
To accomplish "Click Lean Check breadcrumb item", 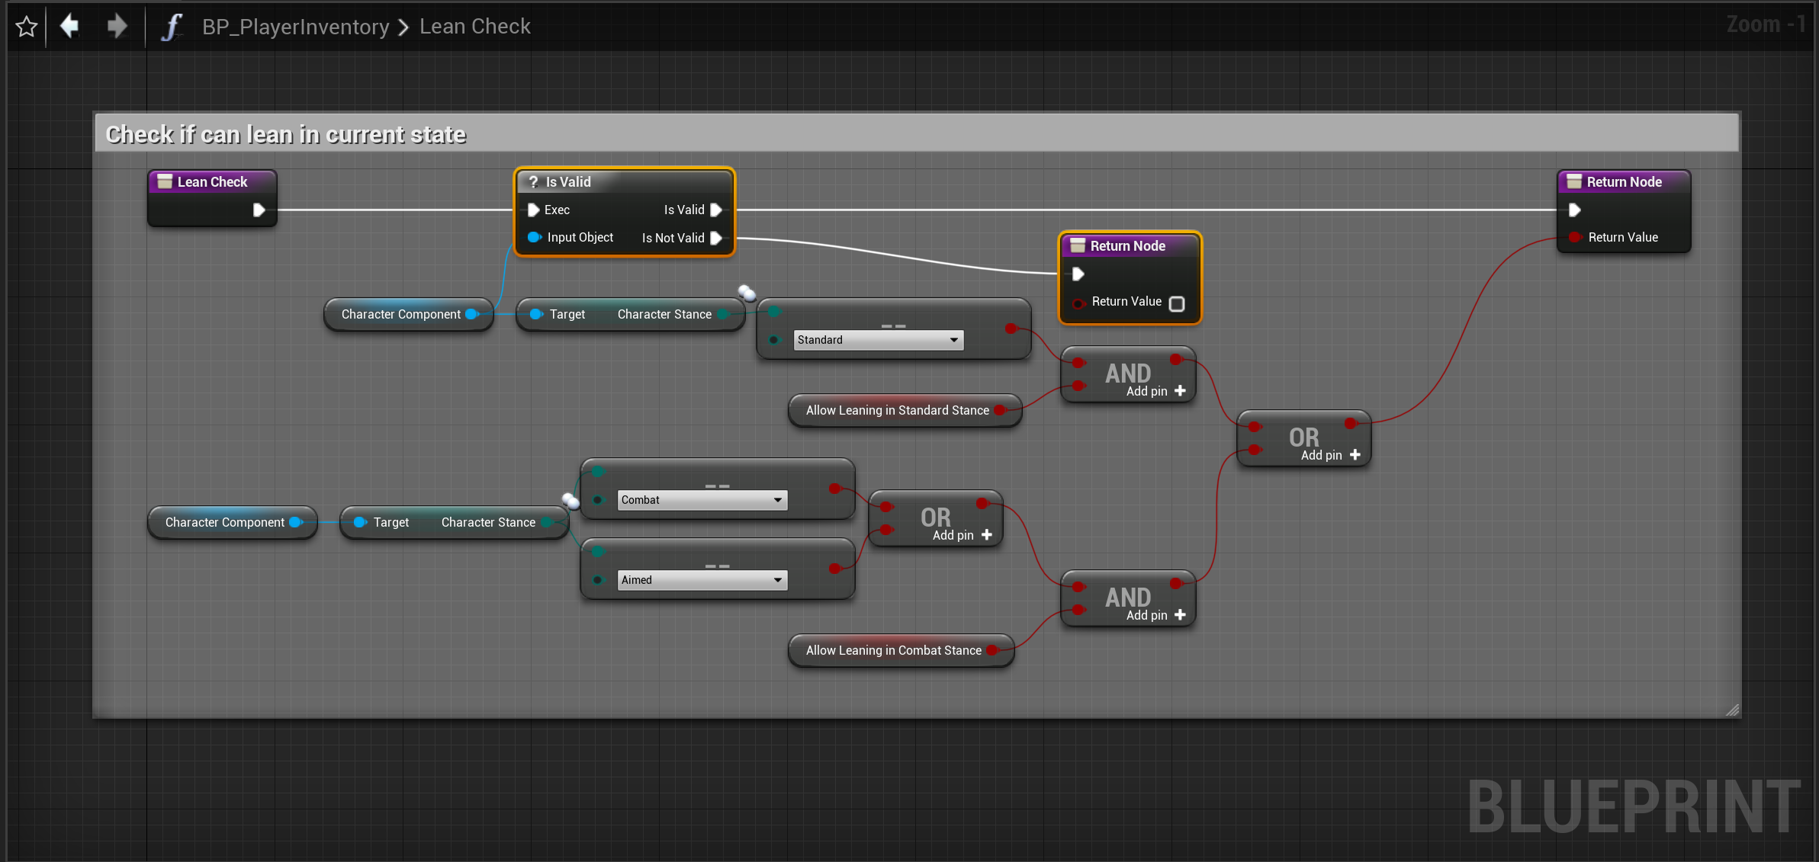I will [x=474, y=27].
